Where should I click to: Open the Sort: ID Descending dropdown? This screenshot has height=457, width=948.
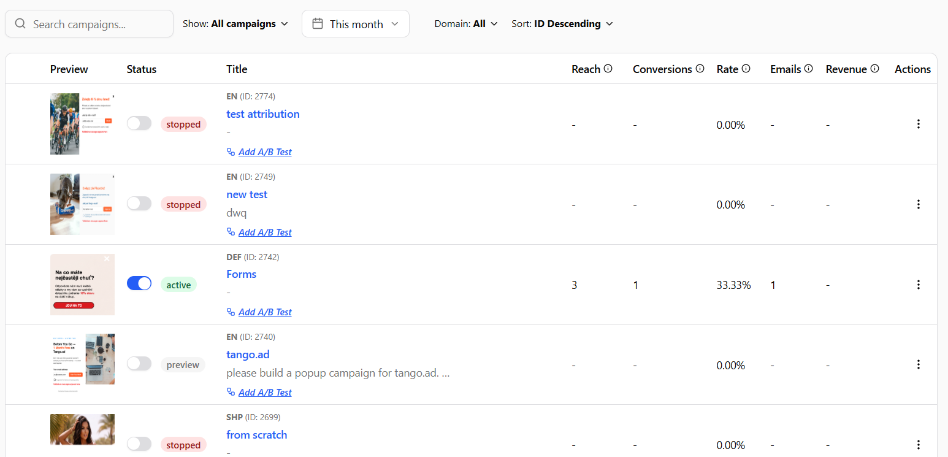pyautogui.click(x=562, y=24)
